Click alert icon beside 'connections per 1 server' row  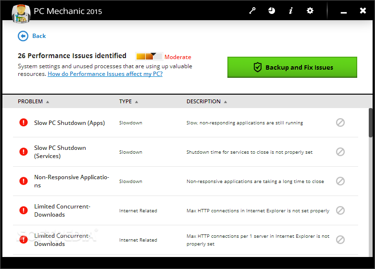click(24, 240)
